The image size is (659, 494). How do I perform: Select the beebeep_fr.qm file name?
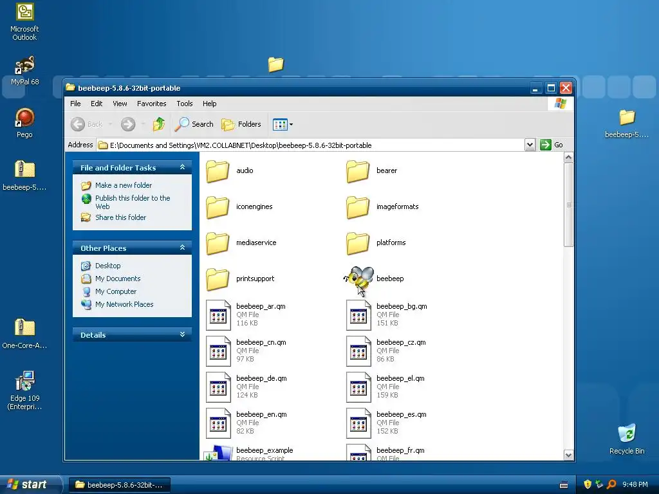[x=400, y=450]
